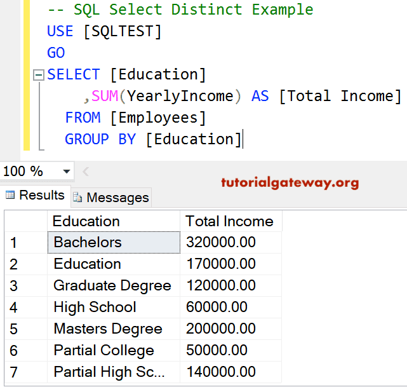The width and height of the screenshot is (407, 387).
Task: Open the 100 % zoom dropdown
Action: tap(67, 172)
